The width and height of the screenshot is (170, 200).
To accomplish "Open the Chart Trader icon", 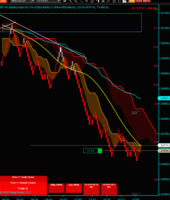I will pyautogui.click(x=98, y=1).
